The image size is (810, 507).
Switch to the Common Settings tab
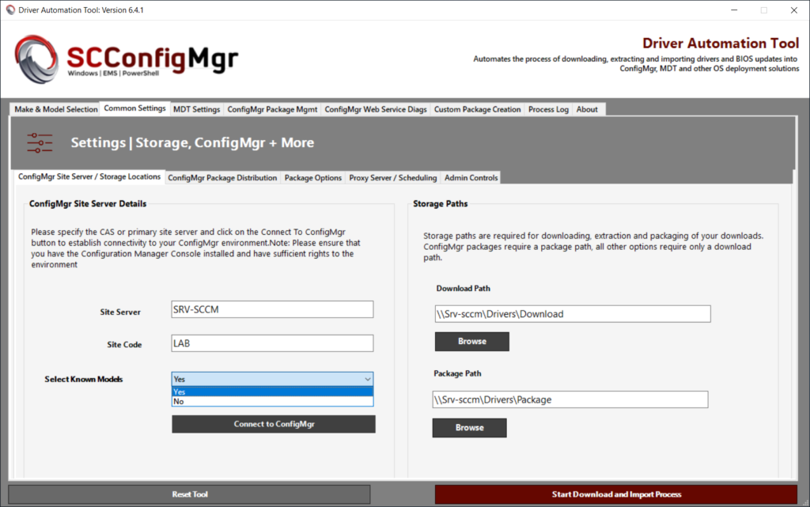pyautogui.click(x=134, y=108)
